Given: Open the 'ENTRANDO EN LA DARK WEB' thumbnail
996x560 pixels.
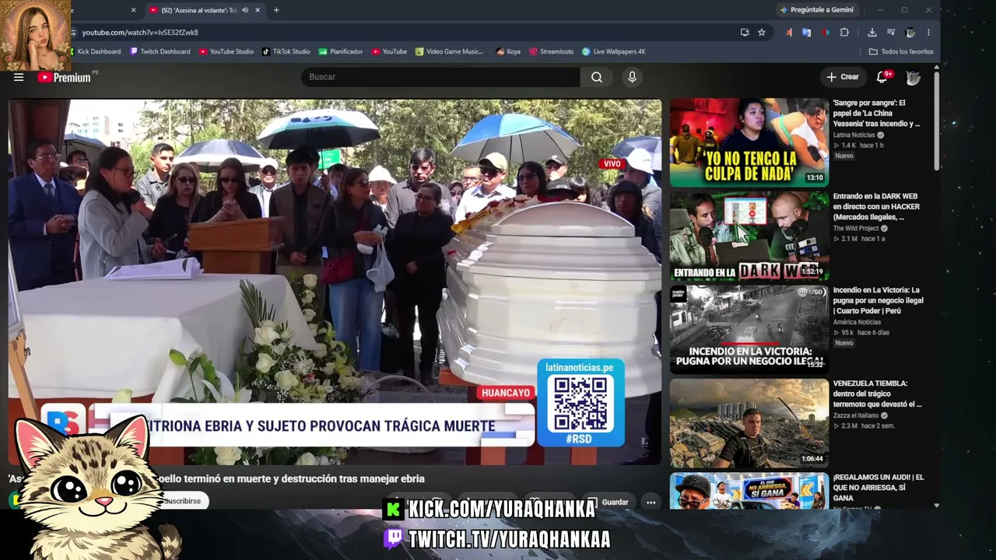Looking at the screenshot, I should click(749, 236).
